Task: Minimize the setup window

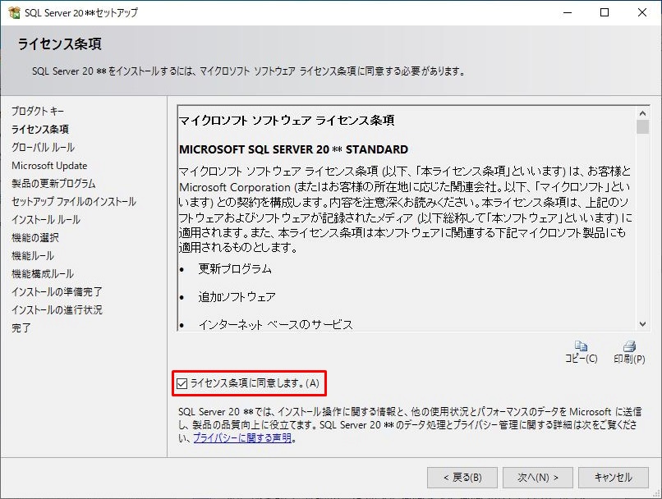Action: 568,12
